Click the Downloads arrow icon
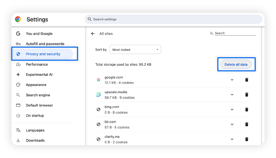This screenshot has height=158, width=276. pos(18,140)
